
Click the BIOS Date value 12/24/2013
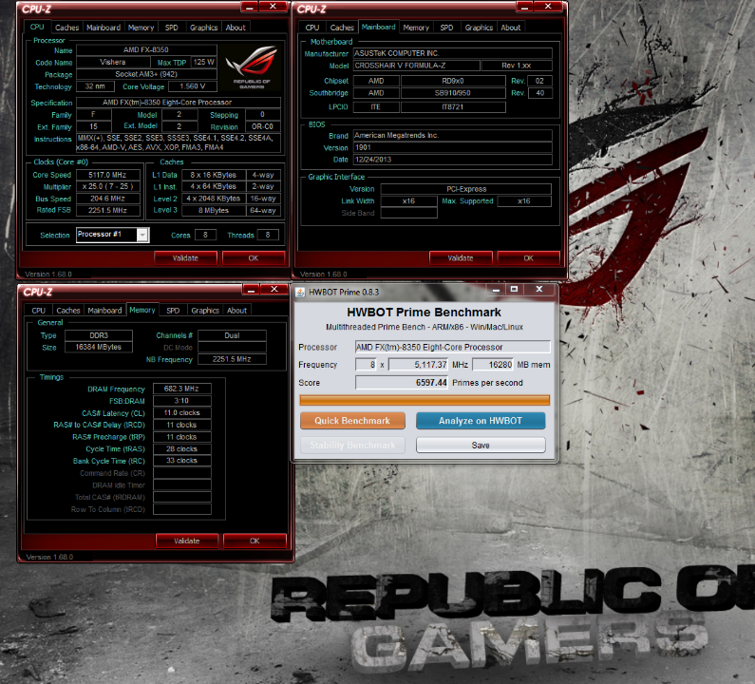(x=453, y=160)
